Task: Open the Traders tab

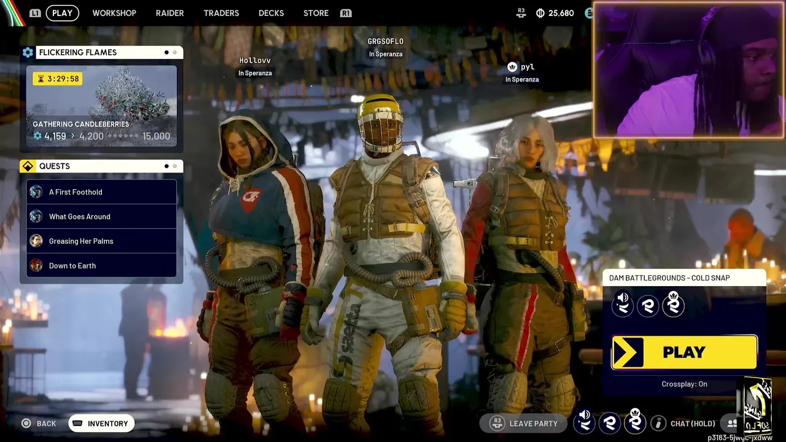Action: tap(221, 13)
